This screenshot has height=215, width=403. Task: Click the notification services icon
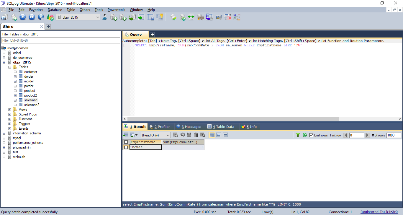tap(219, 17)
